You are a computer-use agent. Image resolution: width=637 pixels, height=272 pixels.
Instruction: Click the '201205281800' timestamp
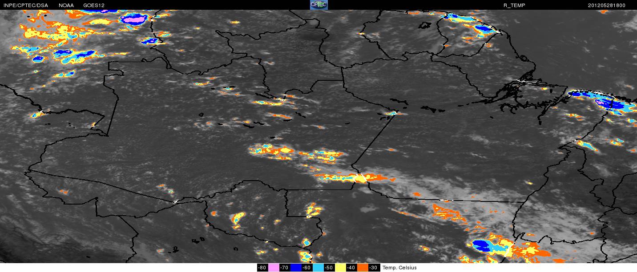point(607,5)
